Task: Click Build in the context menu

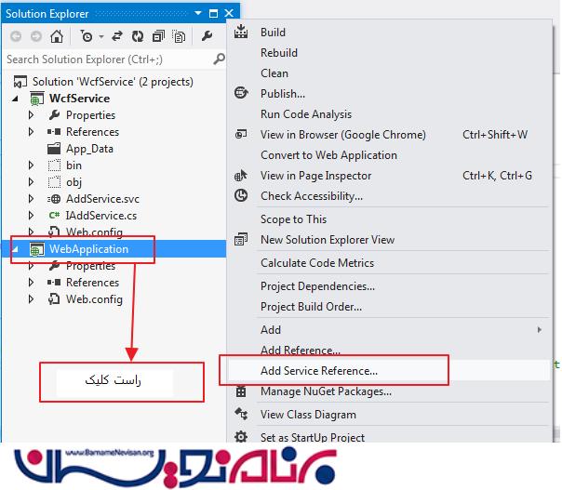Action: 273,33
